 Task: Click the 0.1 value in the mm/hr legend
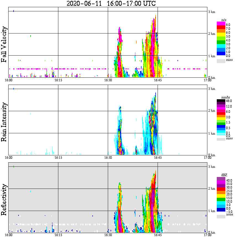tap(228, 133)
